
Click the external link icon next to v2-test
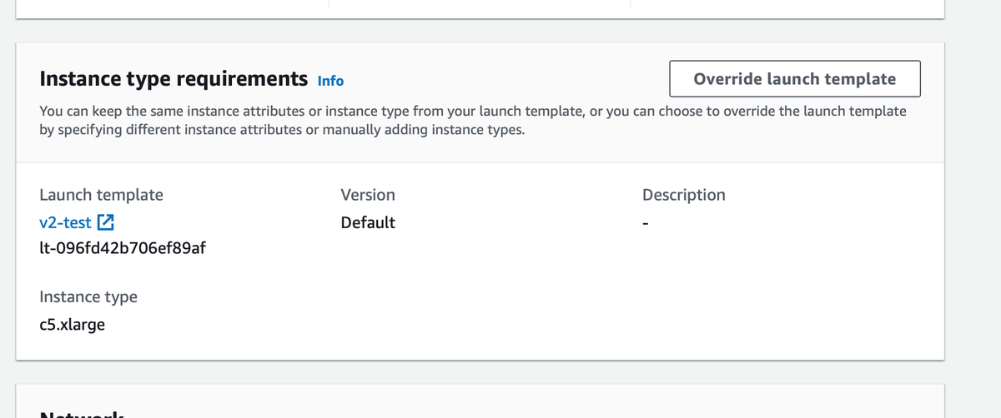point(106,222)
